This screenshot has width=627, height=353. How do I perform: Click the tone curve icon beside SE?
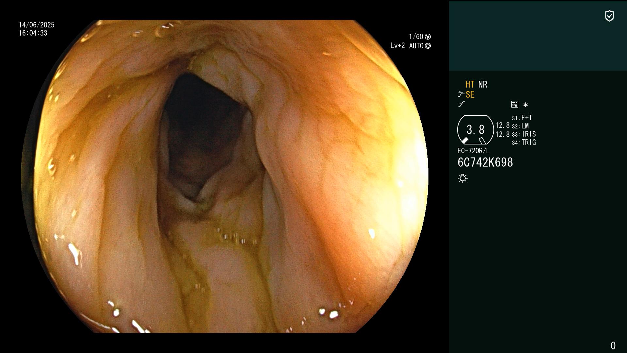[x=461, y=94]
